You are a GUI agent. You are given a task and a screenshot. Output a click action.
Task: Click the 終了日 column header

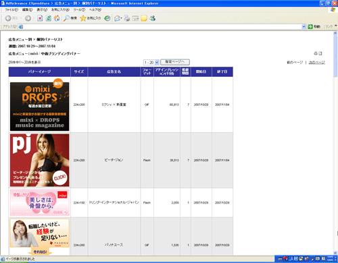click(x=222, y=71)
